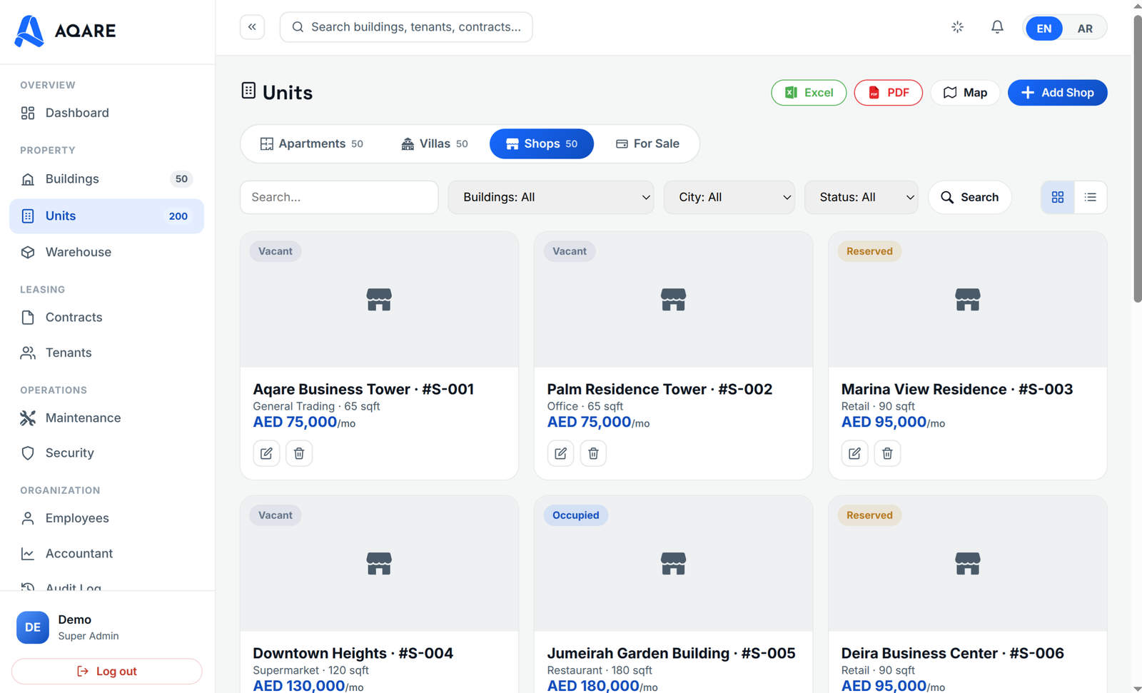Expand City: All dropdown
Screen dimensions: 1142x693
[x=729, y=197]
